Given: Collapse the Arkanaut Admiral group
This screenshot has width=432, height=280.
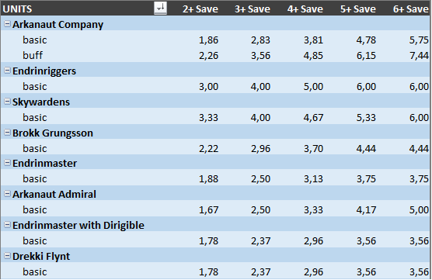Looking at the screenshot, I should pos(7,194).
